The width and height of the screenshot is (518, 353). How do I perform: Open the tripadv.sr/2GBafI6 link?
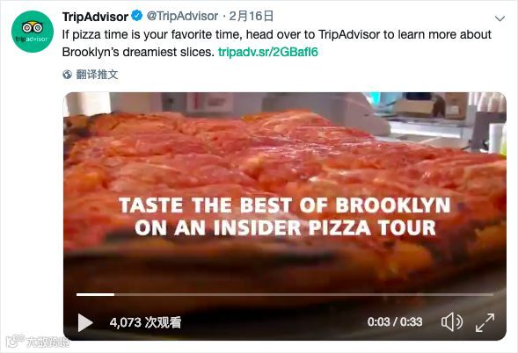[x=268, y=52]
